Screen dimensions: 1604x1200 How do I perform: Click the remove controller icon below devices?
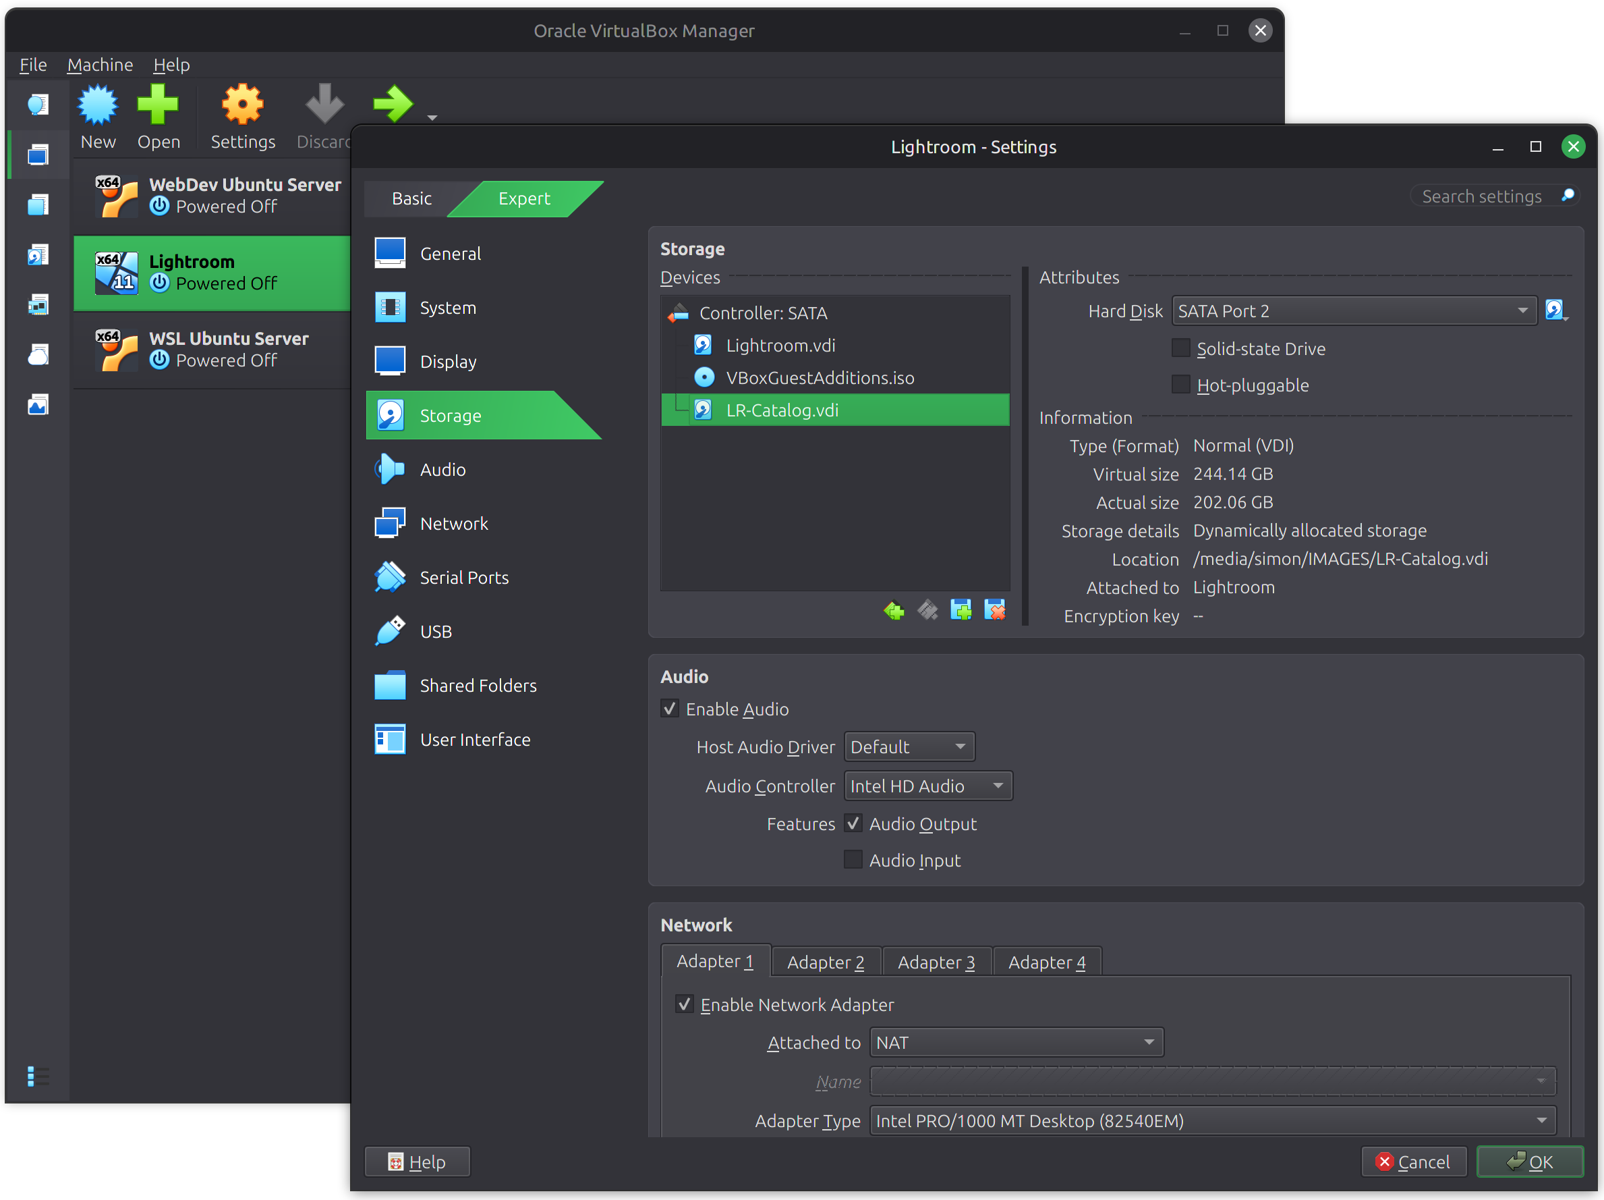[x=927, y=611]
